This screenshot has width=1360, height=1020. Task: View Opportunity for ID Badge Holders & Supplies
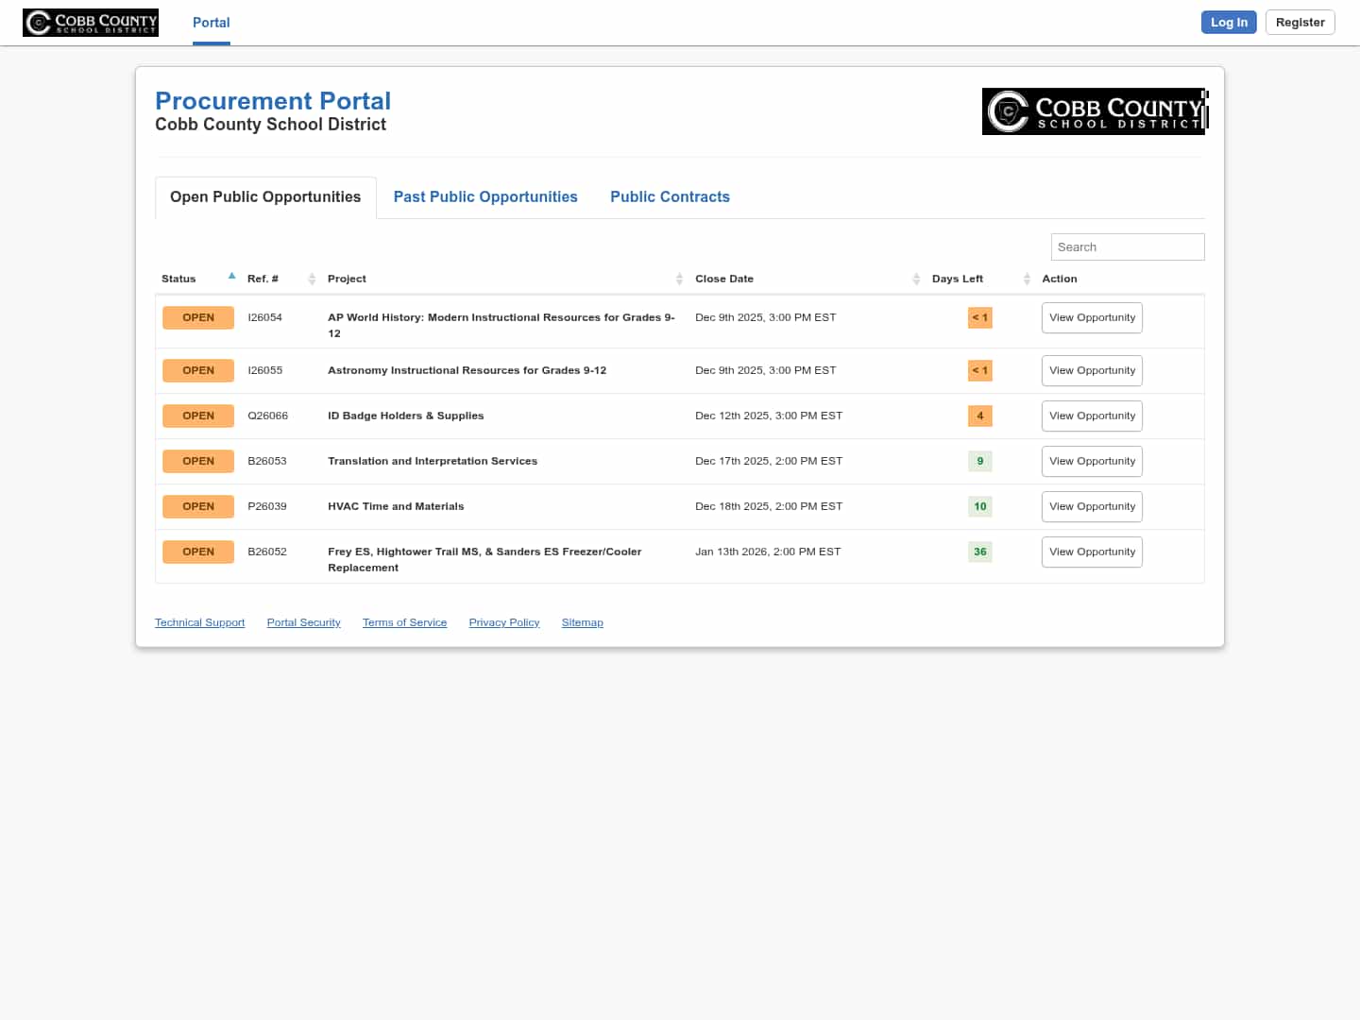1092,416
